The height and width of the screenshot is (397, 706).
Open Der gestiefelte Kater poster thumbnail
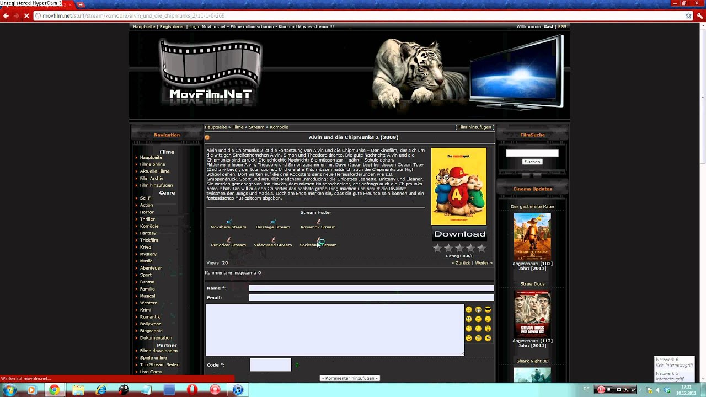532,236
